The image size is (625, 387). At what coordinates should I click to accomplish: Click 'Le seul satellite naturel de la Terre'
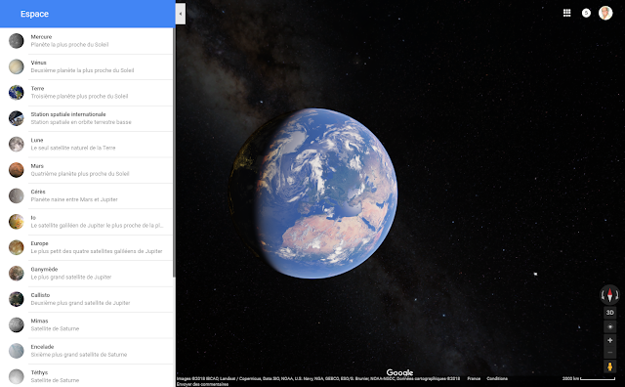pyautogui.click(x=73, y=148)
